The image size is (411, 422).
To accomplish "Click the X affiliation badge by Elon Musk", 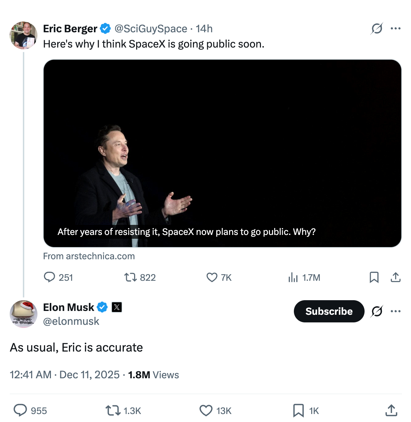I will tap(117, 307).
